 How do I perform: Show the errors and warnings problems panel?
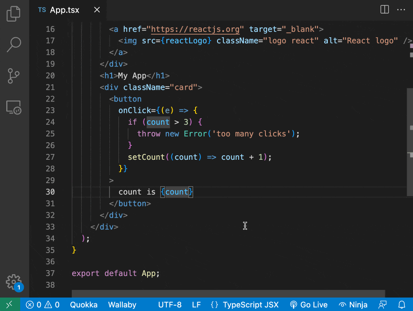coord(43,305)
